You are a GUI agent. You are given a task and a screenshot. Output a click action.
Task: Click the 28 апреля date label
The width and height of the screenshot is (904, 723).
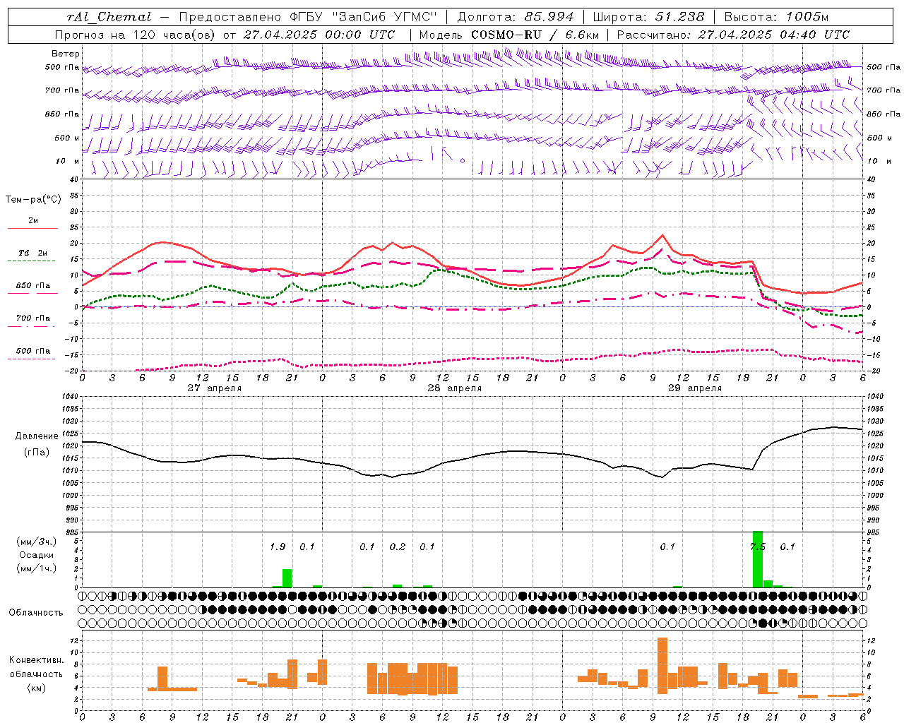[454, 388]
